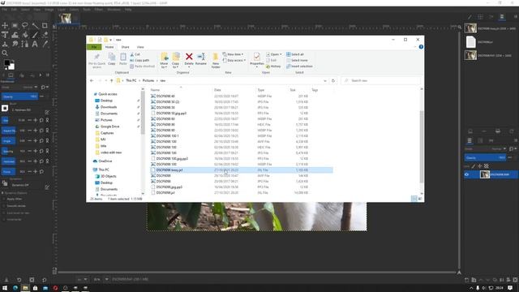Click Select none in Explorer ribbon
Image resolution: width=519 pixels, height=292 pixels.
pos(297,60)
